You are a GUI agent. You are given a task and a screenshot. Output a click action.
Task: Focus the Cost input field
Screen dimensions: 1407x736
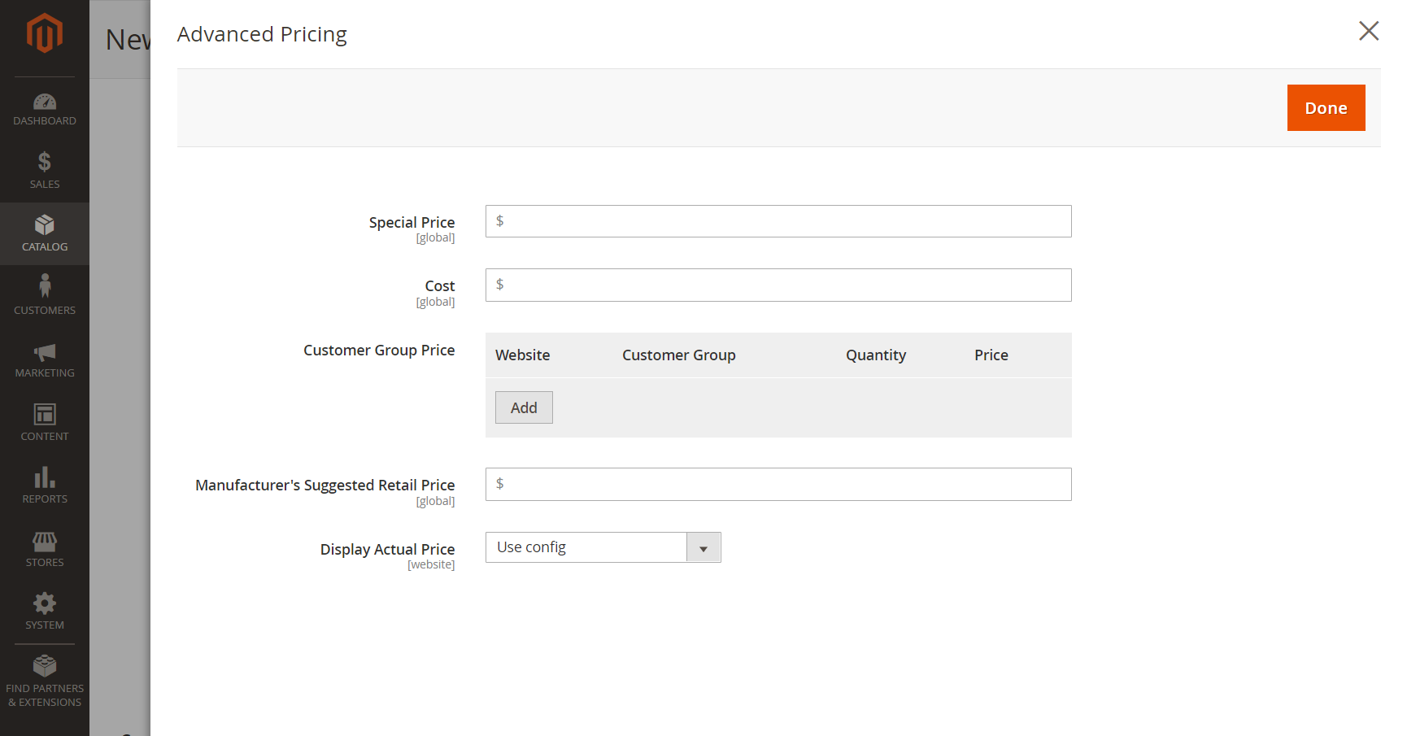(778, 285)
